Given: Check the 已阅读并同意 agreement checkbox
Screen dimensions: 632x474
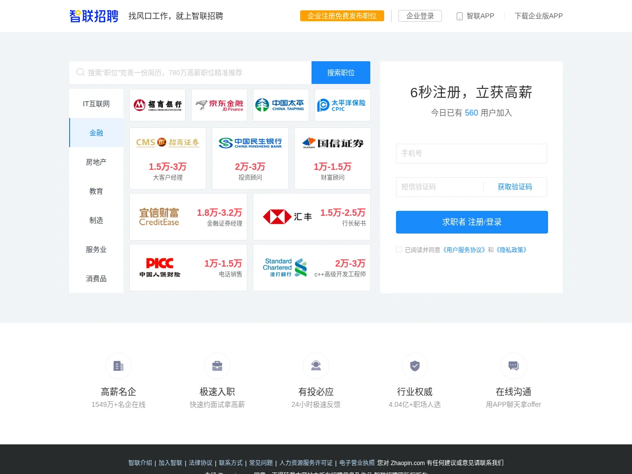Looking at the screenshot, I should pyautogui.click(x=399, y=249).
